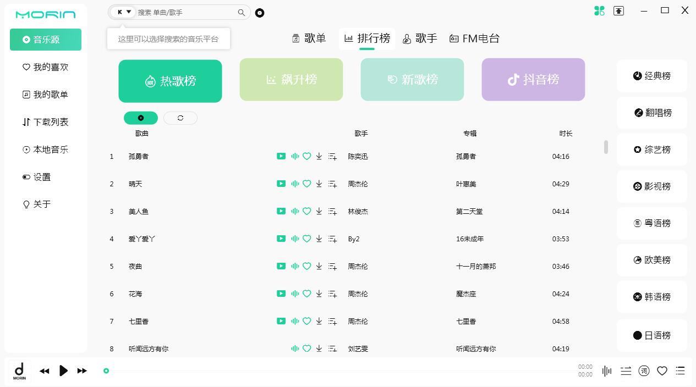The width and height of the screenshot is (696, 387).
Task: Open the MV video for 孤勇者
Action: click(281, 156)
